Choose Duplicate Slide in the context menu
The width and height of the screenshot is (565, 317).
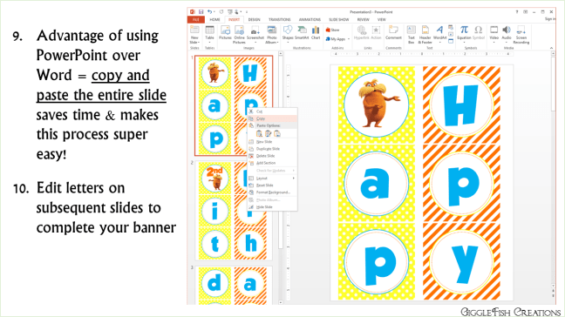click(272, 149)
